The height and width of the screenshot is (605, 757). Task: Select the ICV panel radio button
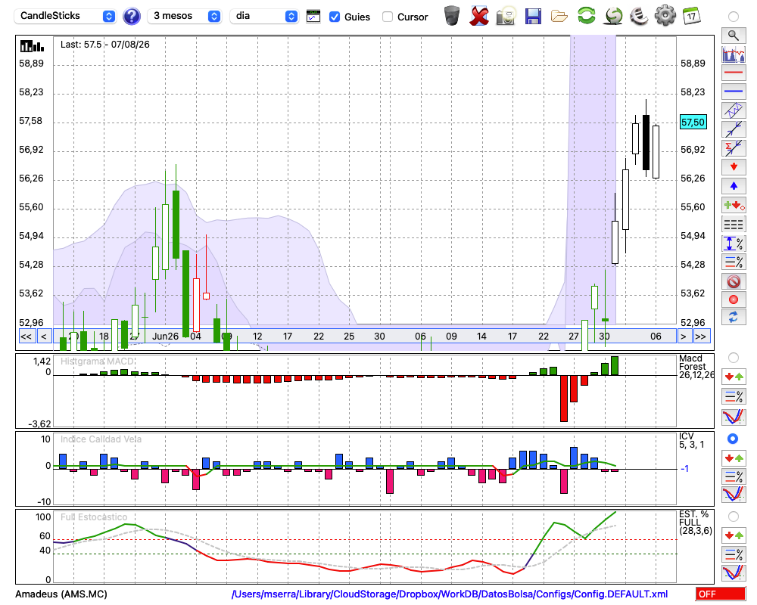tap(733, 439)
